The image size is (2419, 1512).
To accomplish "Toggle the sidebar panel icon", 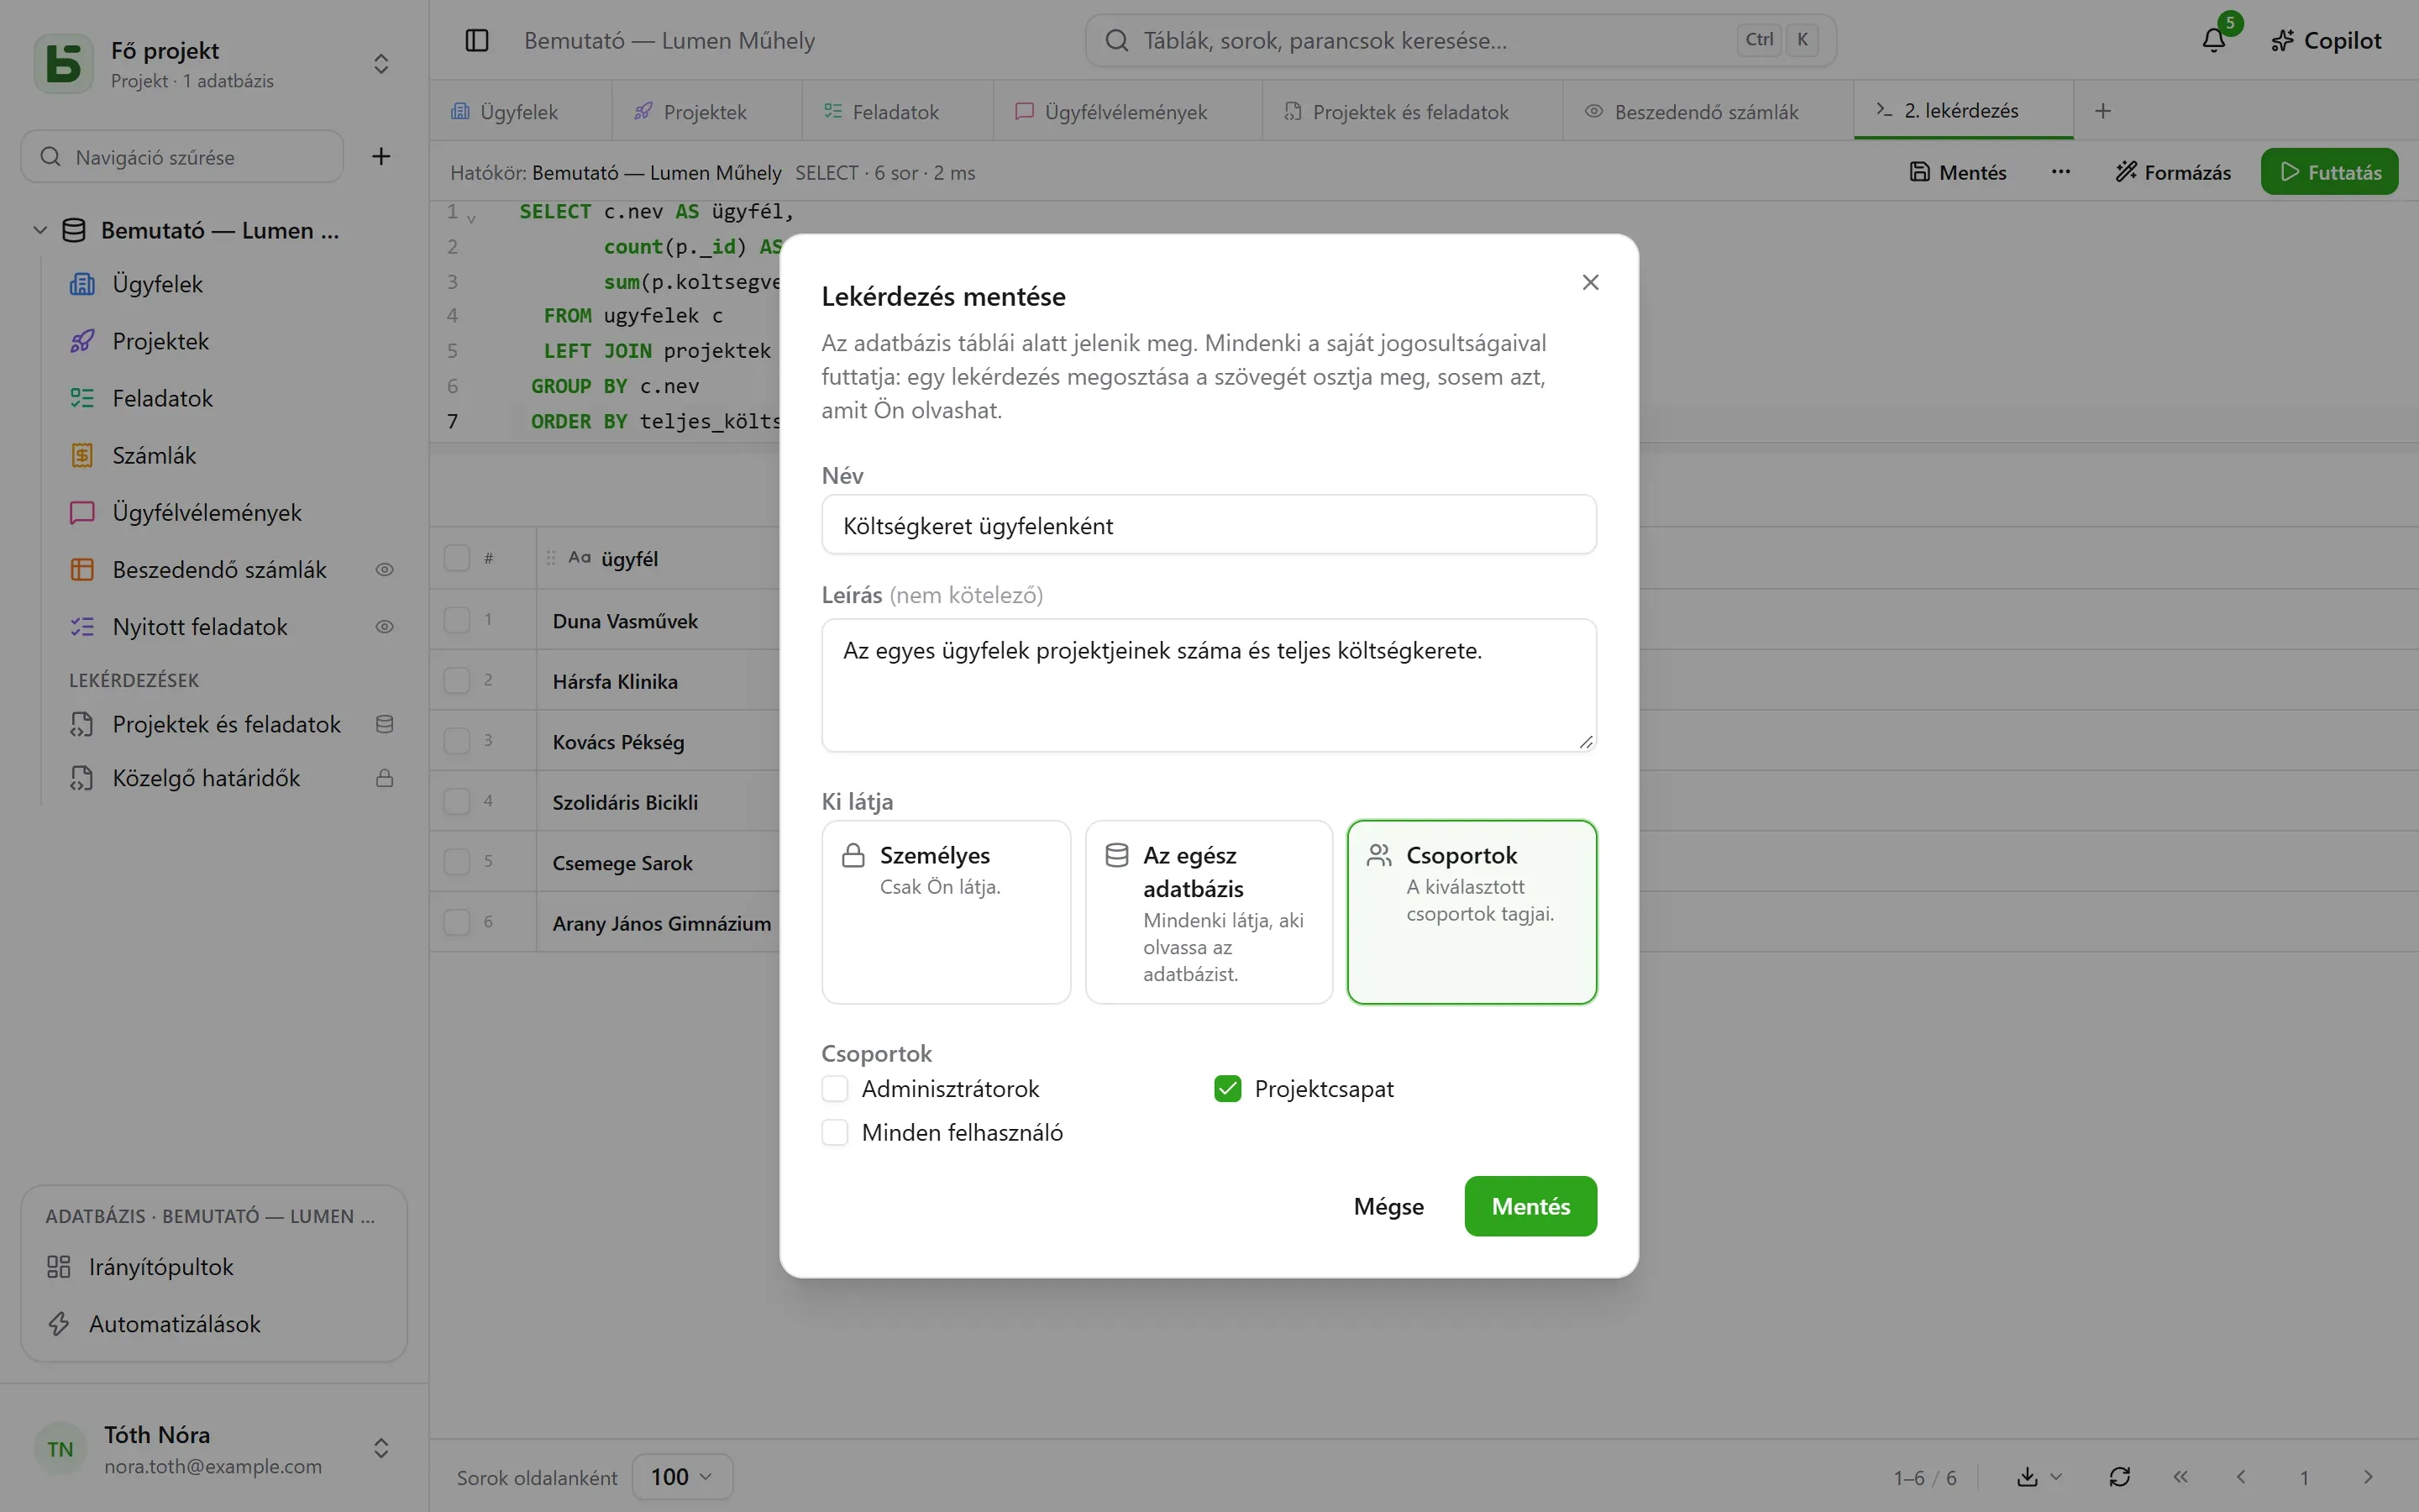I will [477, 40].
